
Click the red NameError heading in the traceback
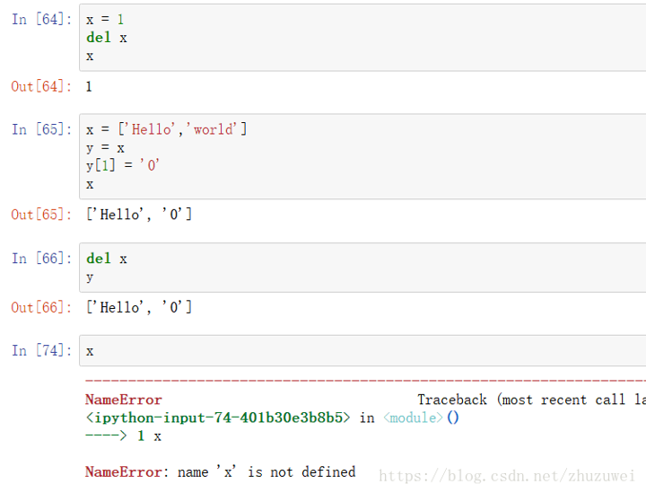pos(124,400)
